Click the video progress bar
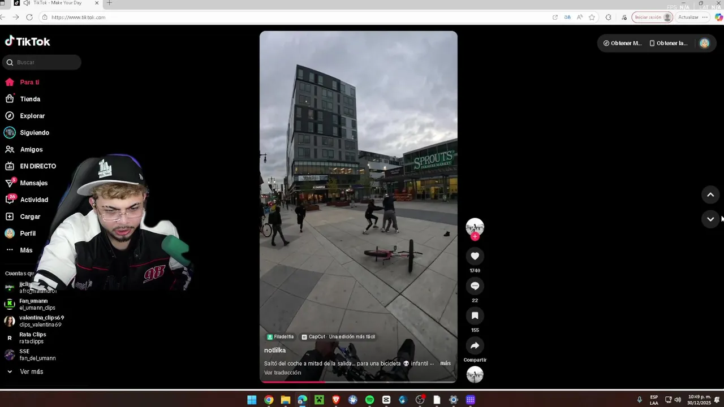The width and height of the screenshot is (724, 407). [x=359, y=382]
